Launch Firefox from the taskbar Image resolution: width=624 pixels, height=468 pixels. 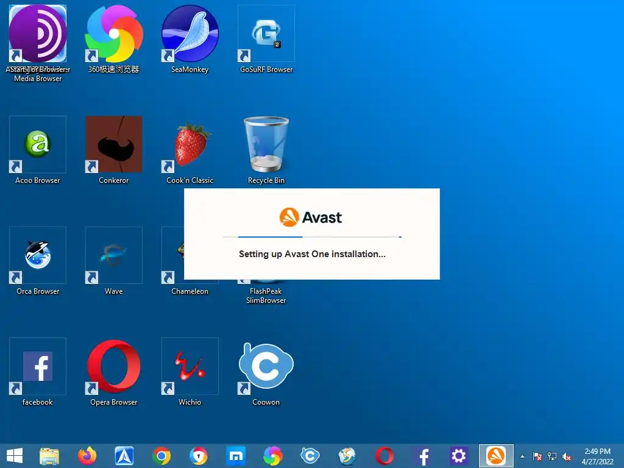coord(87,456)
